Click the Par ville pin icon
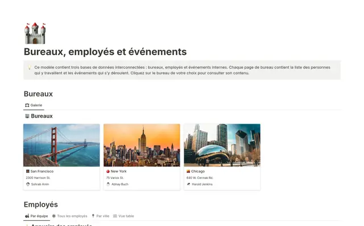 pyautogui.click(x=93, y=216)
